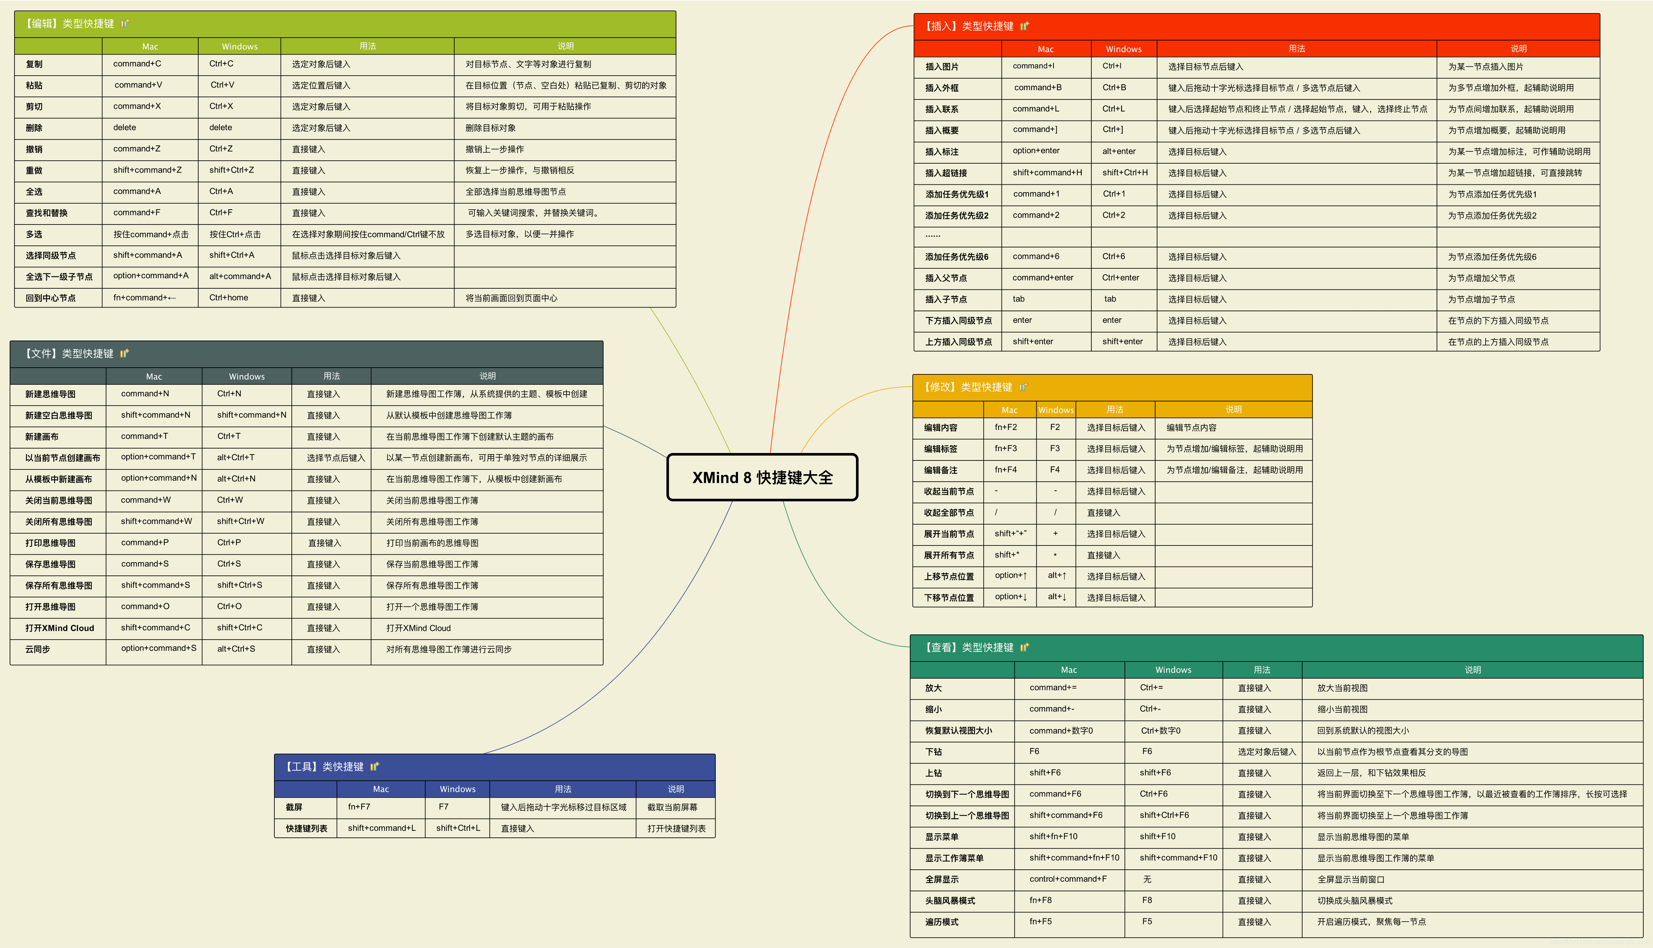Click marker icon beside 【修改】类型快捷键 title
1653x948 pixels.
pyautogui.click(x=1023, y=387)
